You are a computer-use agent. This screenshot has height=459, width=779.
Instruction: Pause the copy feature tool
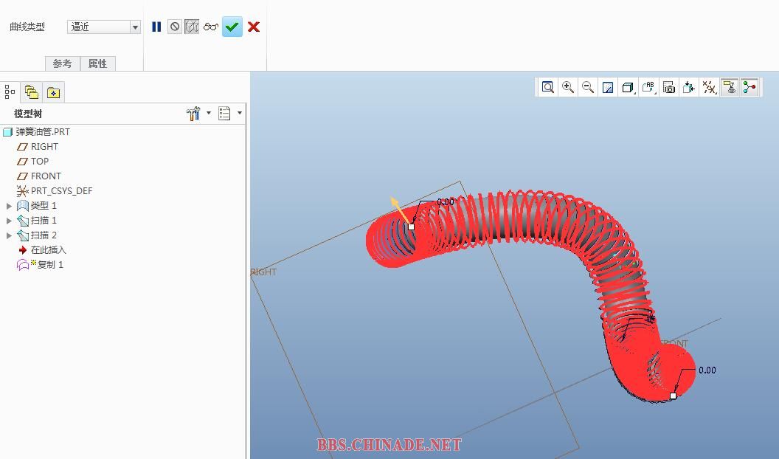[156, 27]
